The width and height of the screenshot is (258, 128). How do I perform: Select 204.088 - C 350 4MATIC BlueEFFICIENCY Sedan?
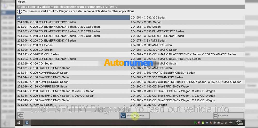(187, 73)
